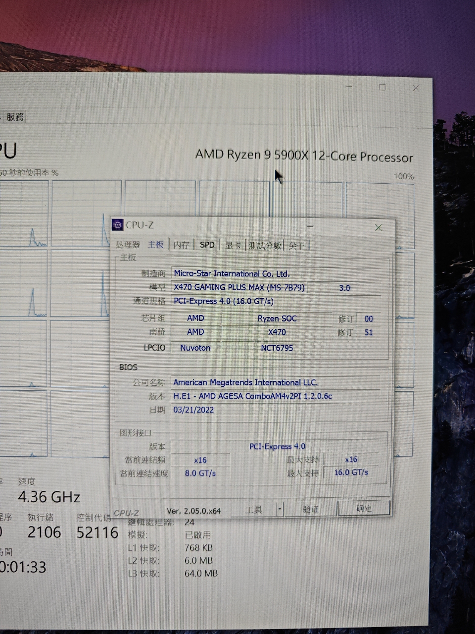
Task: Click the graphic interface PCI-Express 4.0 version
Action: click(x=277, y=446)
